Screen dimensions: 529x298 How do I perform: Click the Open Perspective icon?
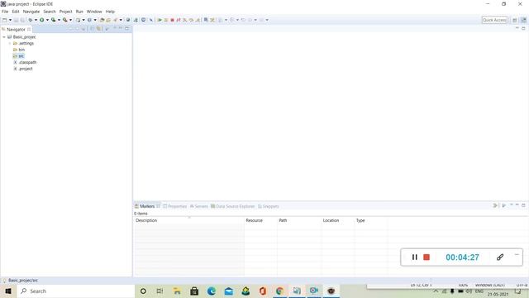click(514, 20)
